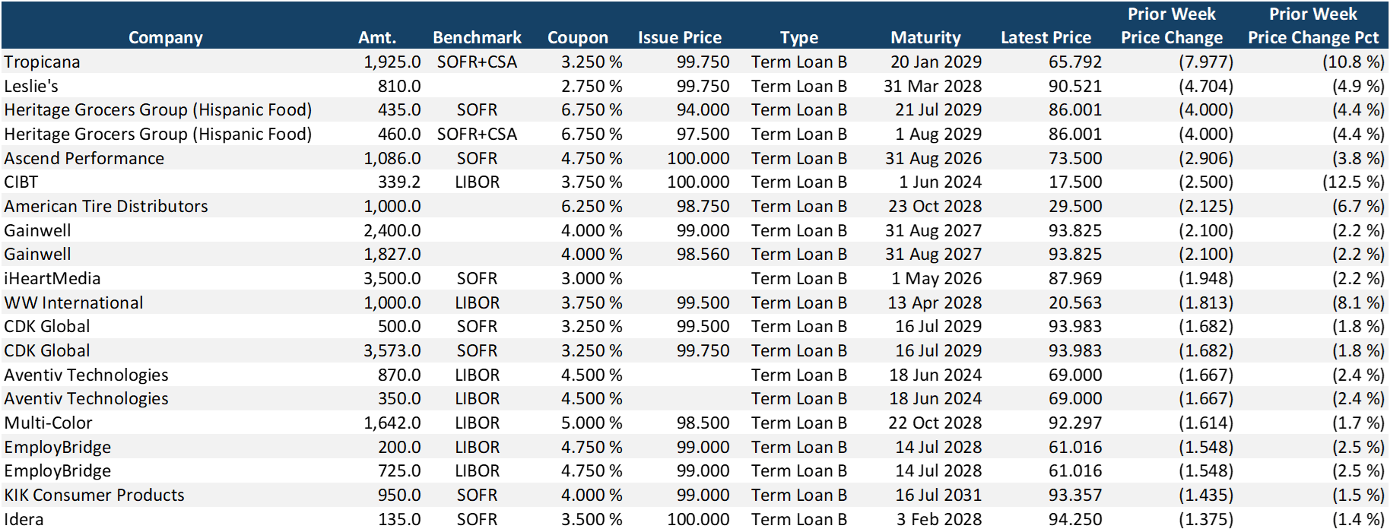Select the Leslie's company cell

coord(31,86)
